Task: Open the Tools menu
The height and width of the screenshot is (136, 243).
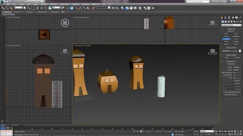Action: click(14, 5)
